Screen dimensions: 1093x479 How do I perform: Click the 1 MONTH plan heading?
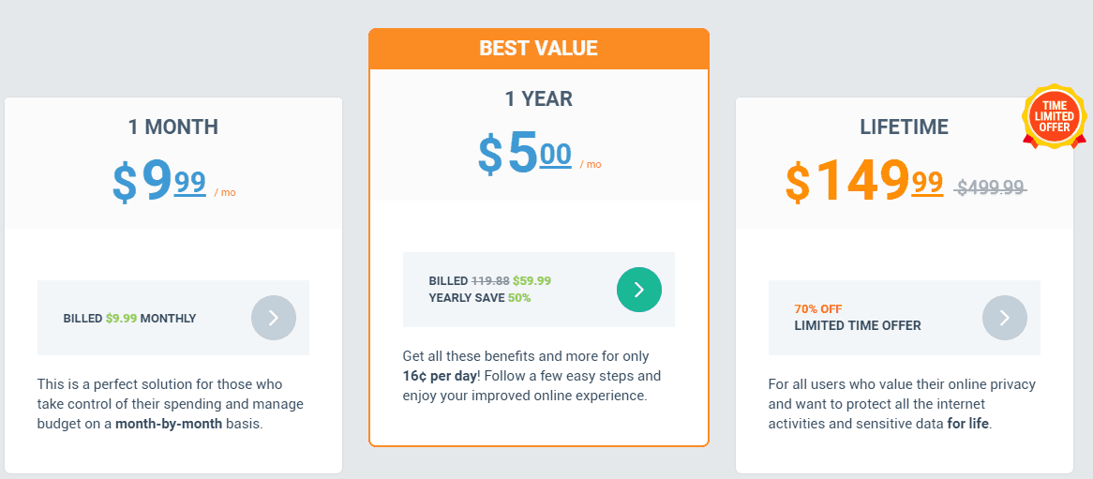coord(172,127)
